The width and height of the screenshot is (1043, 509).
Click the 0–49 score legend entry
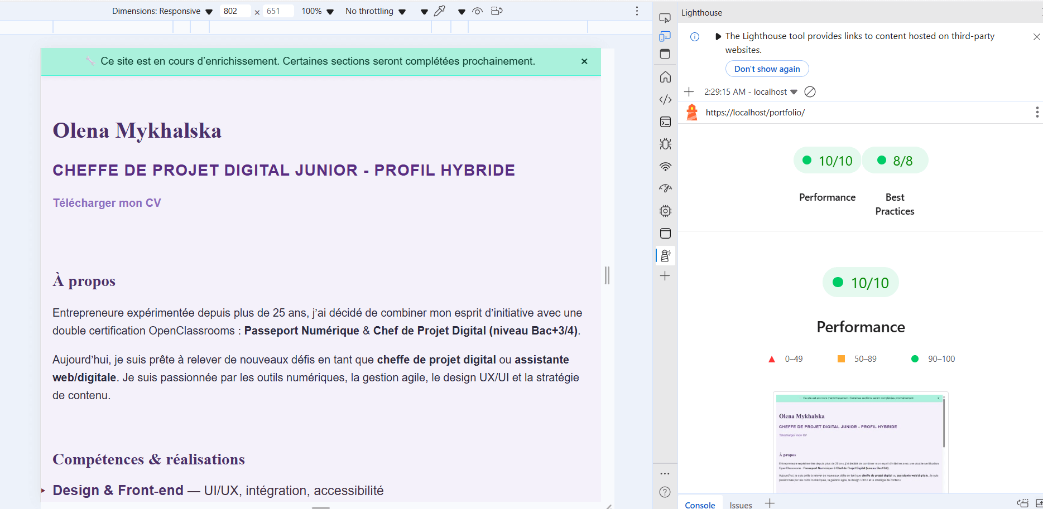786,359
